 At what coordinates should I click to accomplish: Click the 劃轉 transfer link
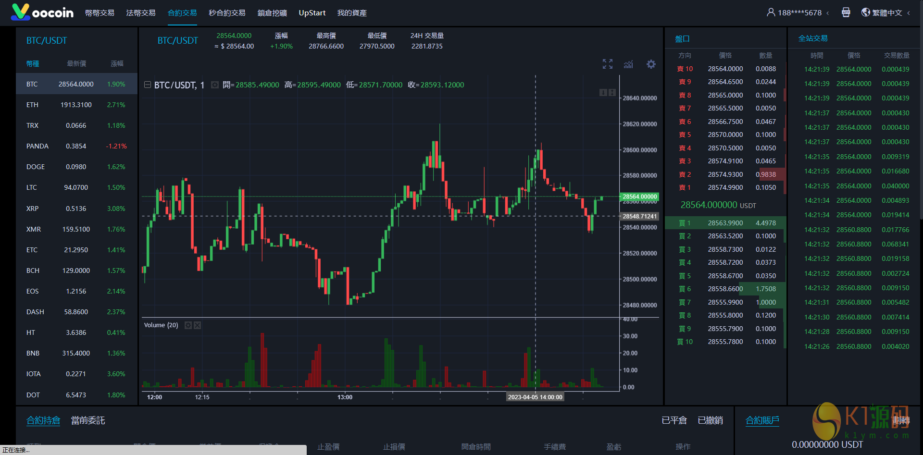tap(901, 420)
